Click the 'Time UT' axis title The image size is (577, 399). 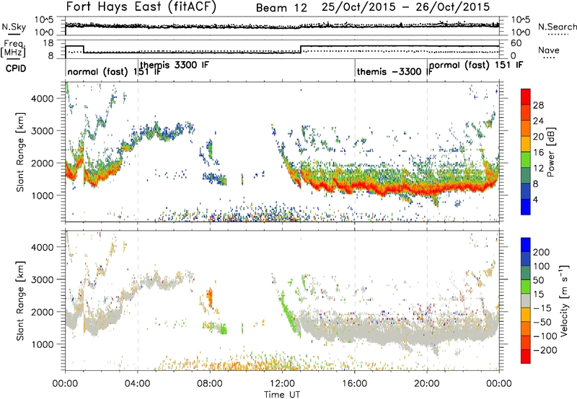pos(282,395)
